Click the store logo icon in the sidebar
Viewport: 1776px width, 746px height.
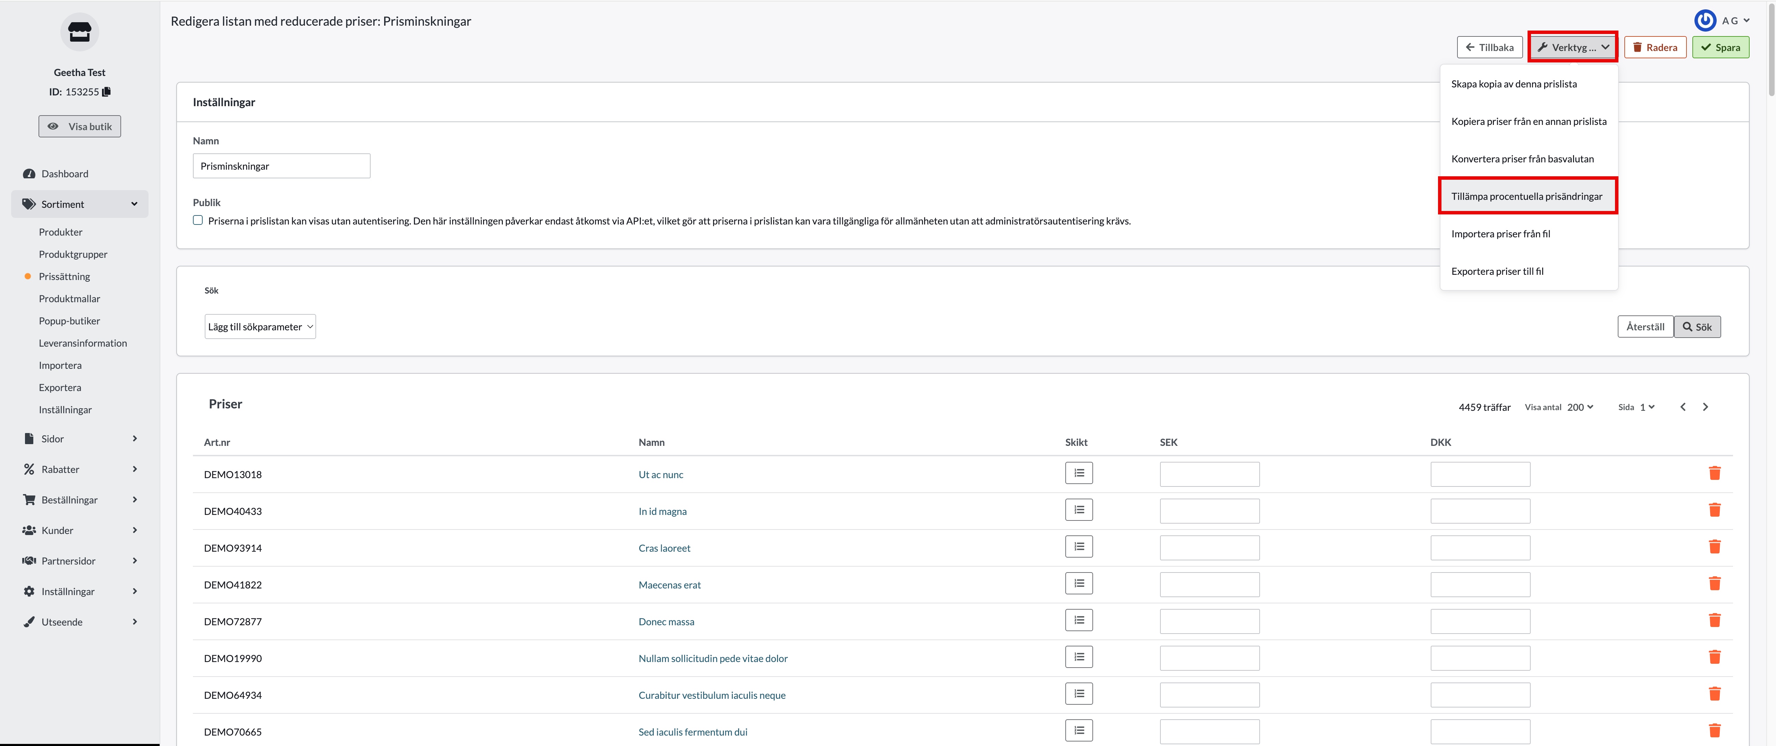(x=79, y=32)
